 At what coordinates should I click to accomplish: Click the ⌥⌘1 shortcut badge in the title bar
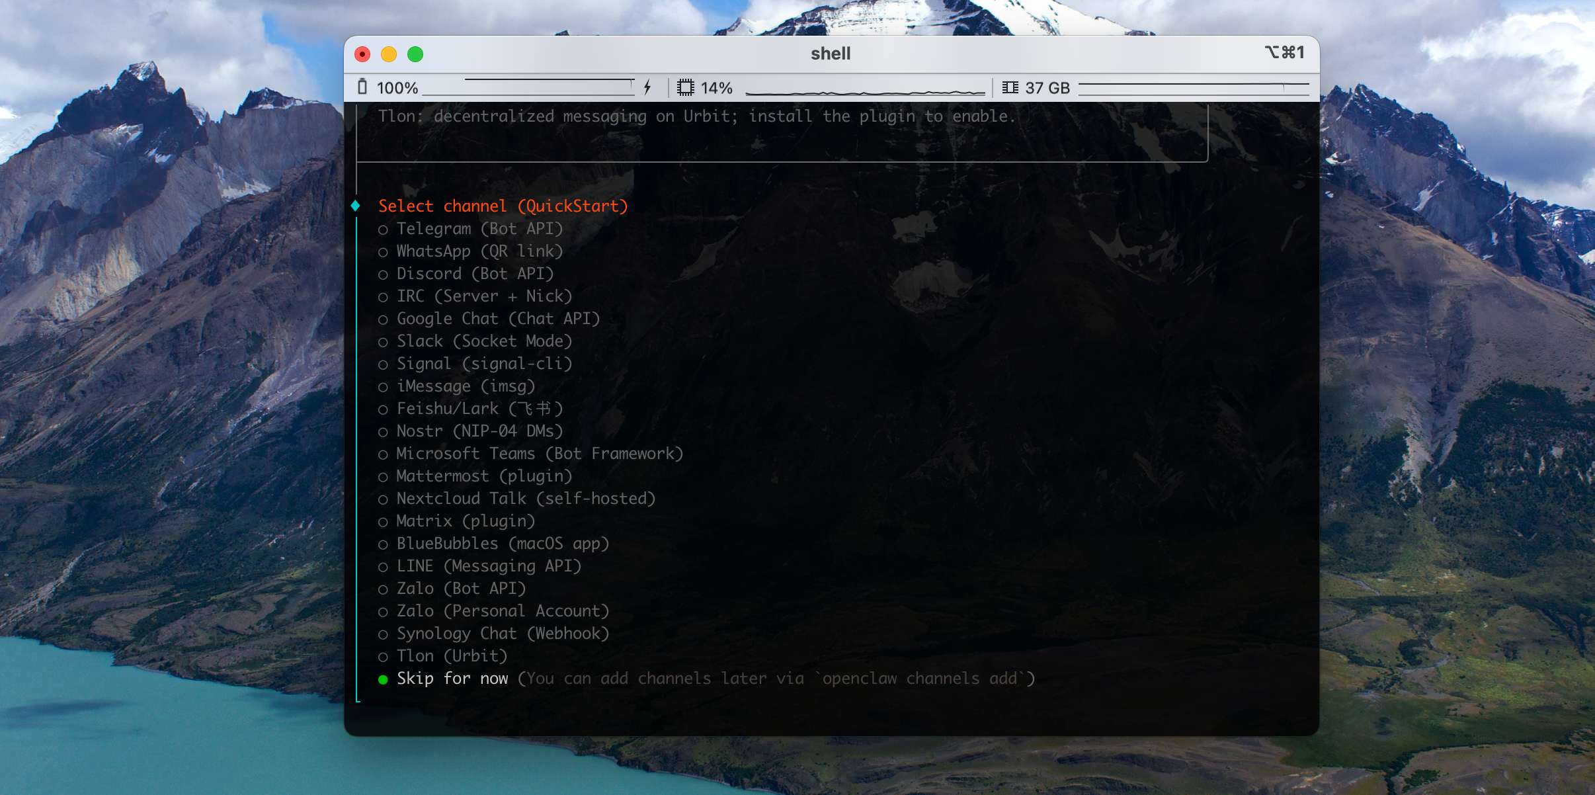(1284, 53)
